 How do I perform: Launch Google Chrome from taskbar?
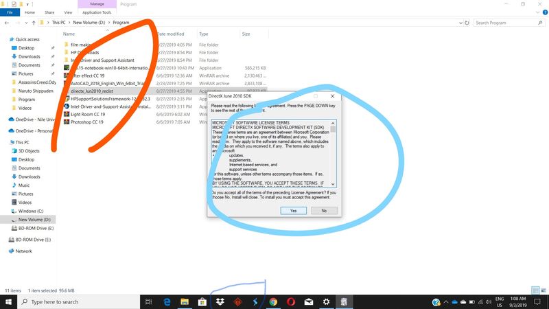273,301
